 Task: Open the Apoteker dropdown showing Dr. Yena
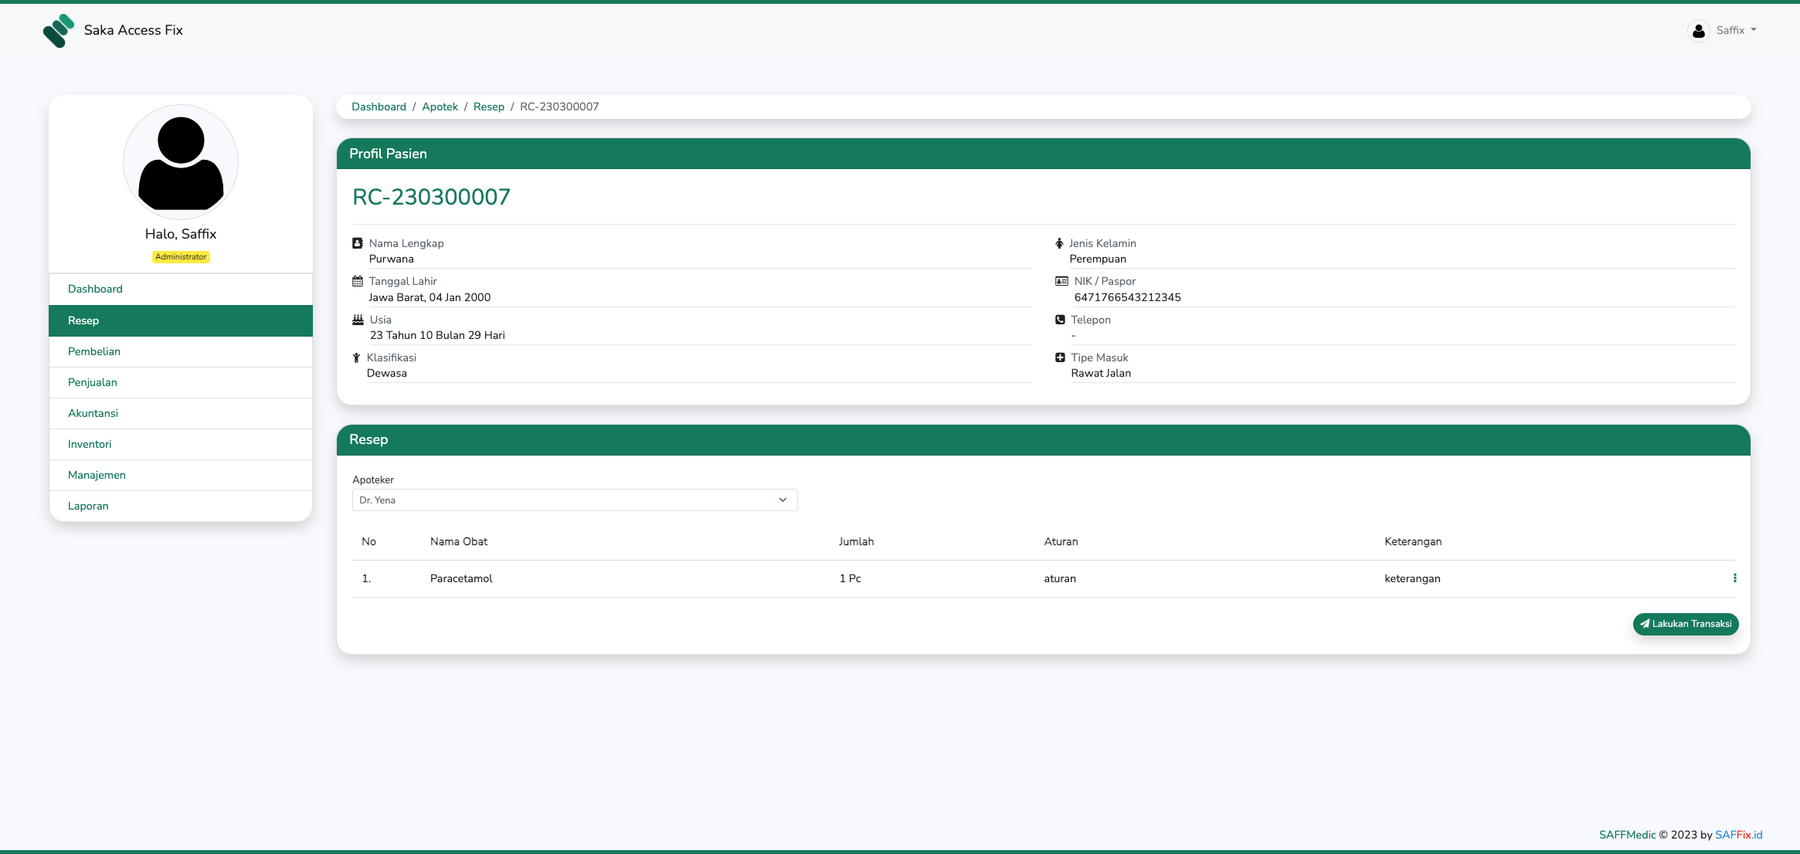point(574,500)
